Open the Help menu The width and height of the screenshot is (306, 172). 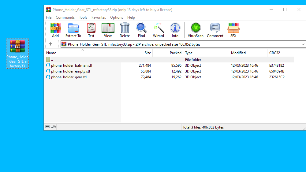click(x=131, y=17)
